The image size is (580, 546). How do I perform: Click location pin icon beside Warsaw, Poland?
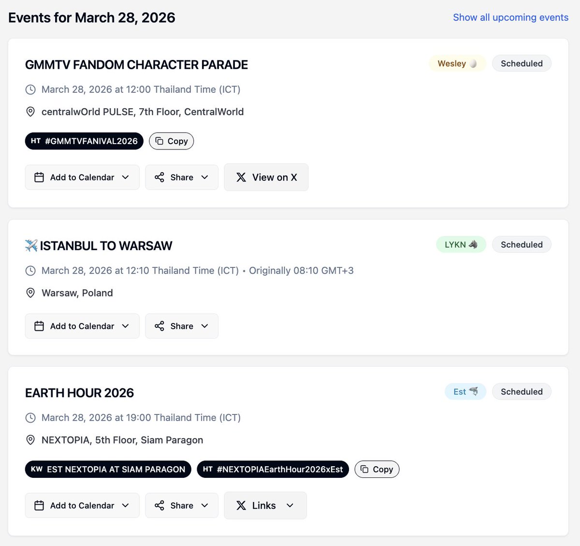30,293
